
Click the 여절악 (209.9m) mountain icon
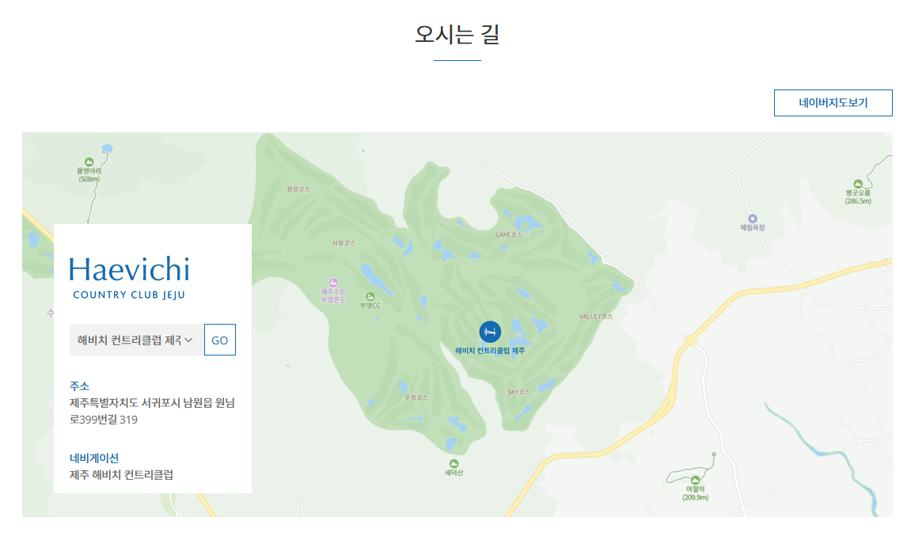coord(695,480)
